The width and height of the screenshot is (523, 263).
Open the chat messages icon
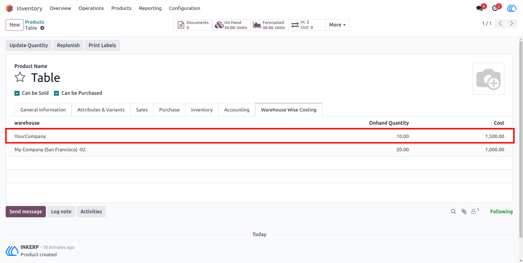coord(479,8)
